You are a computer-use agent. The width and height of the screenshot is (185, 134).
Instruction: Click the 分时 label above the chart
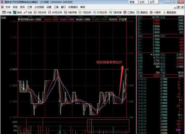pos(4,18)
